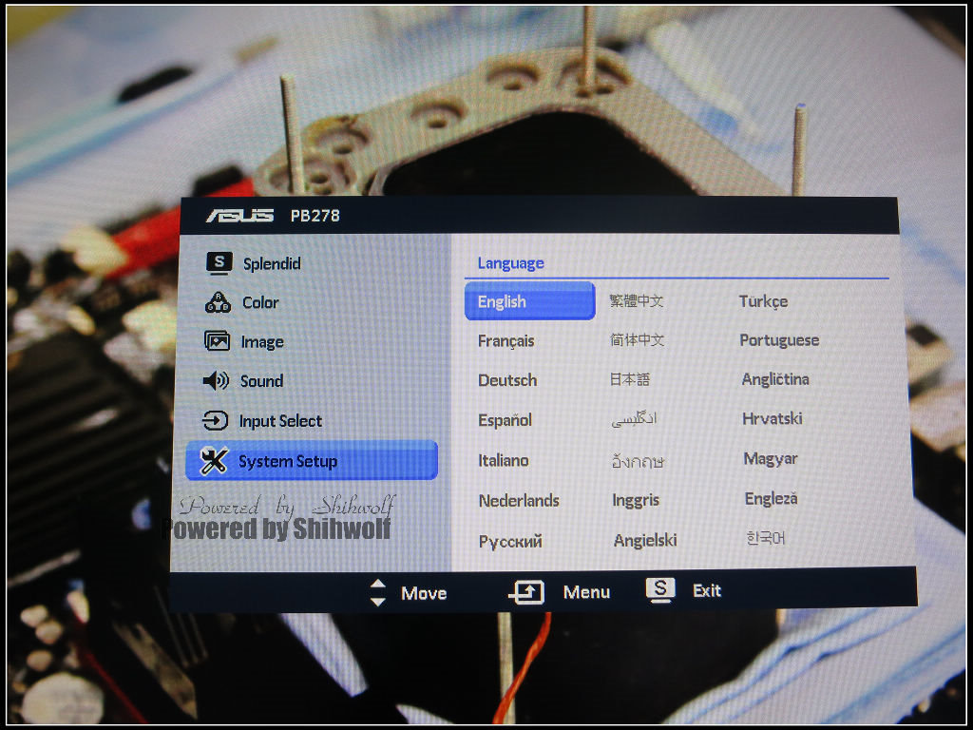
Task: Pick Inggris language option
Action: click(x=636, y=500)
